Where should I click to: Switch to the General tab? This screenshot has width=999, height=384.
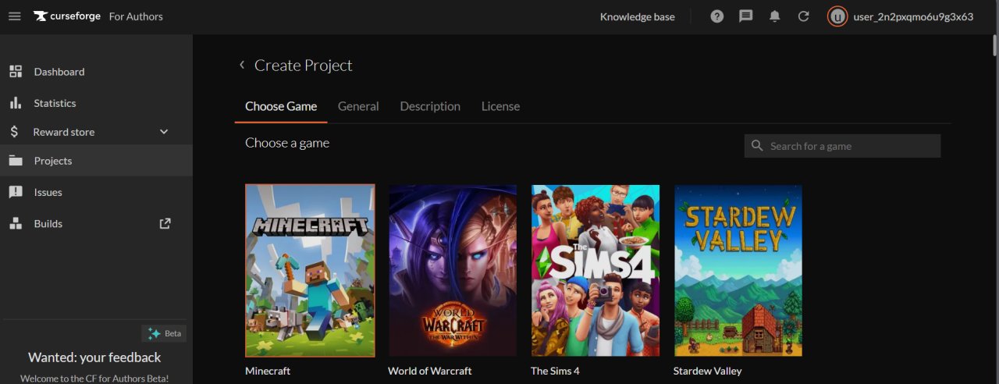point(358,106)
